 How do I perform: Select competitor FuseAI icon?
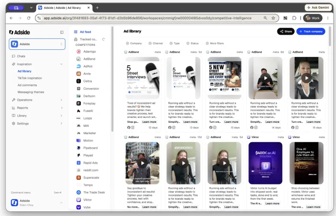[79, 111]
